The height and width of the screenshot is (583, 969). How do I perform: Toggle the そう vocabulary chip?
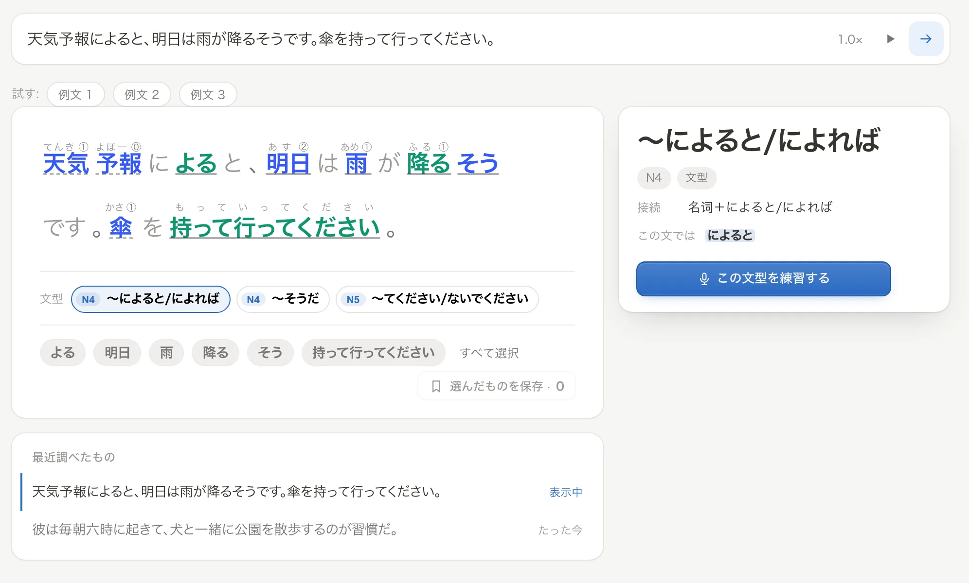[270, 353]
